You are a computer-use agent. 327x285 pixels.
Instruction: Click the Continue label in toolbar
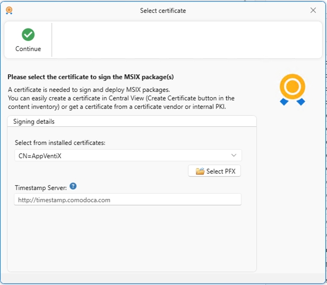28,49
